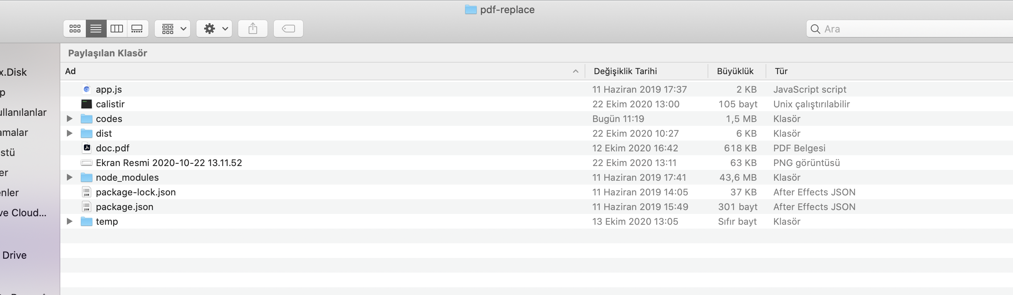Select list view button in toolbar

coord(96,29)
